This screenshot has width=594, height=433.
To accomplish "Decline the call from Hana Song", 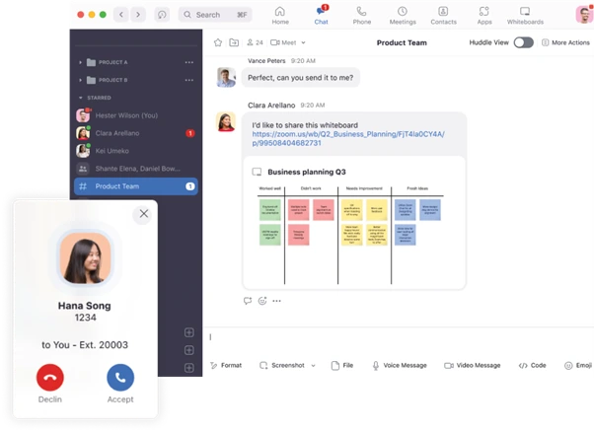I will (x=49, y=377).
